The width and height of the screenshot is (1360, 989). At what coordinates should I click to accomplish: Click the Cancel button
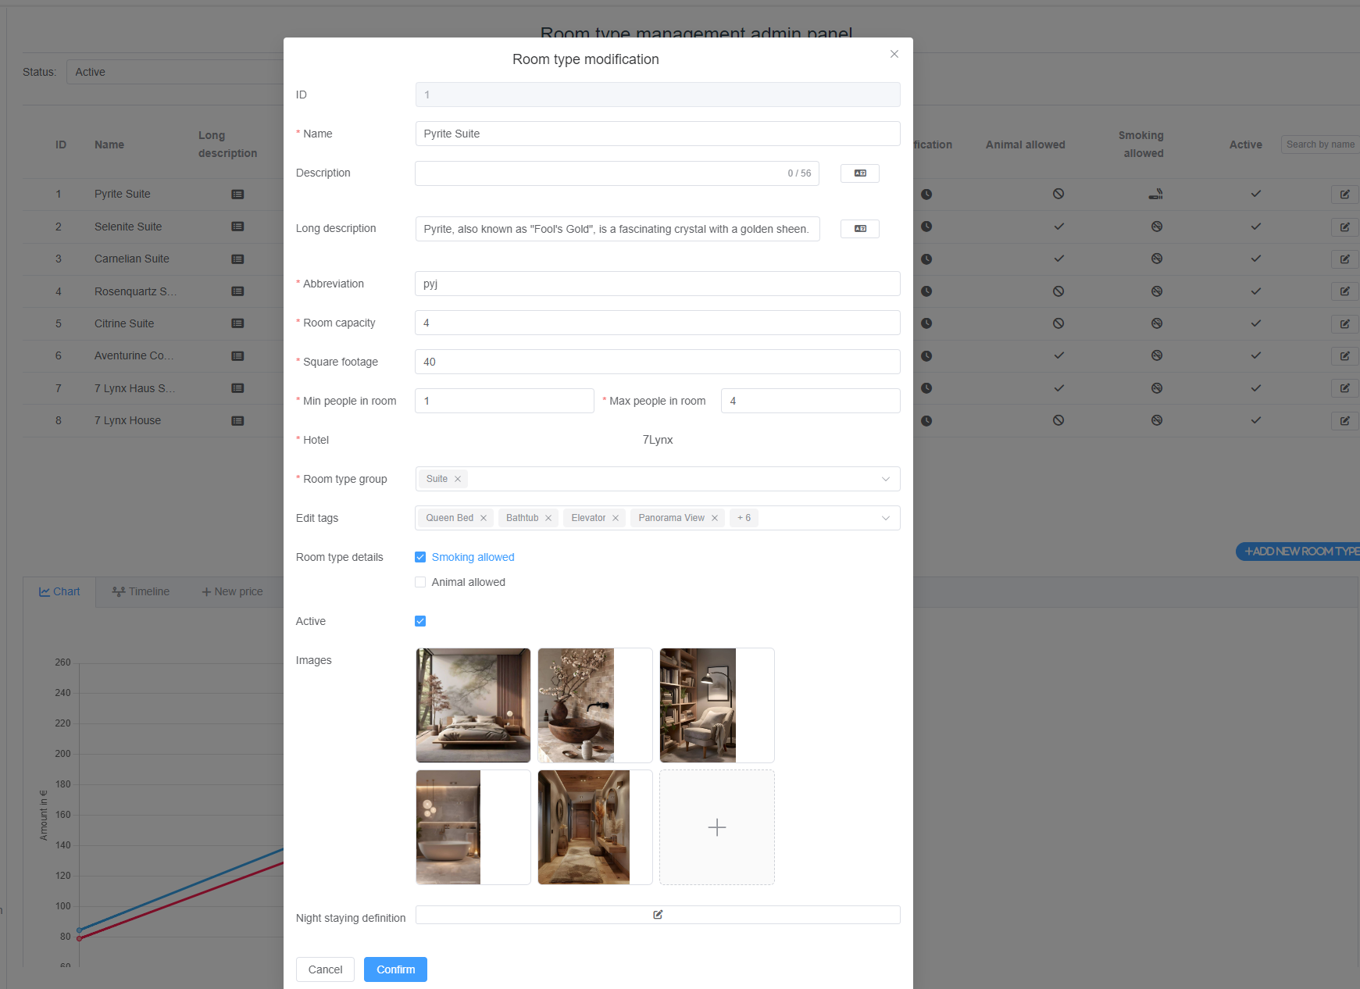coord(325,969)
